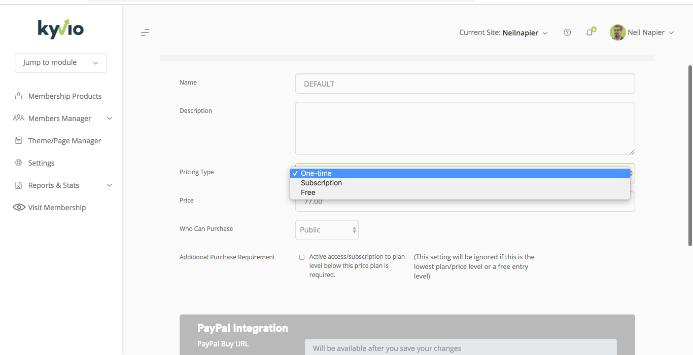Open the Jump to module dropdown

[61, 63]
